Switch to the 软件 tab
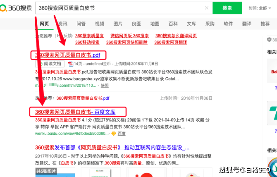Screen dimensions: 277x177 point(228,24)
